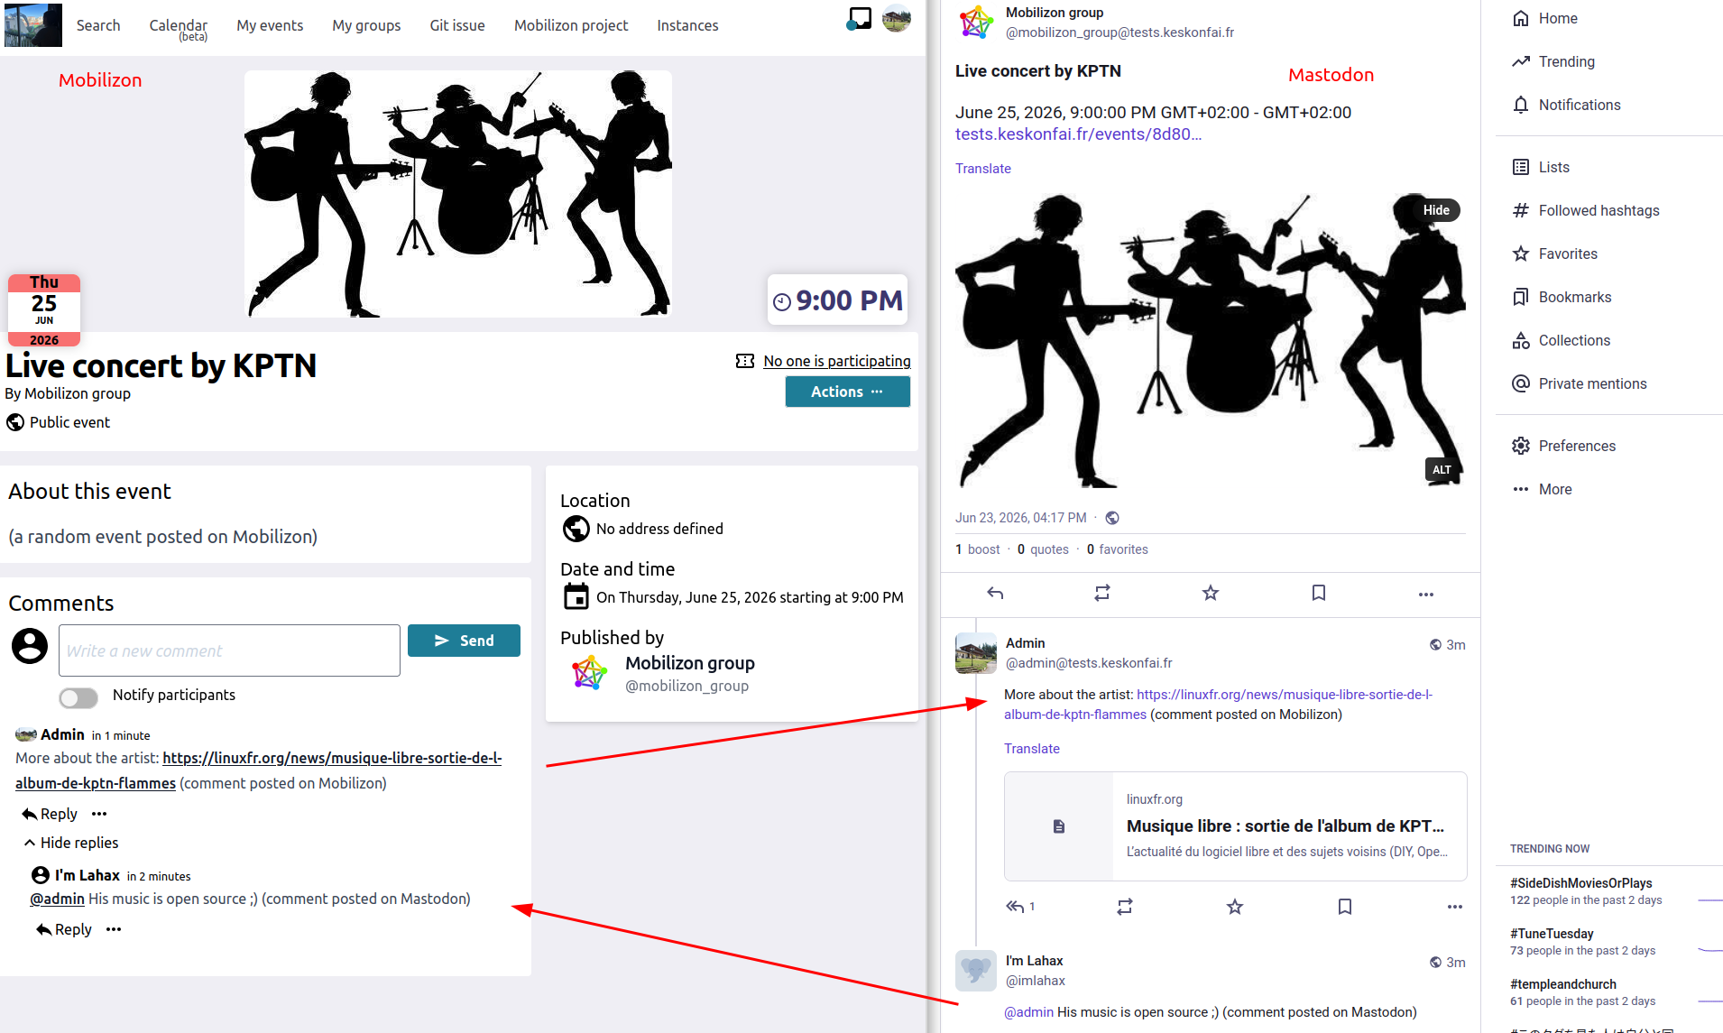Open Trending in Mastodon sidebar
Viewport: 1723px width, 1033px height.
pyautogui.click(x=1553, y=61)
